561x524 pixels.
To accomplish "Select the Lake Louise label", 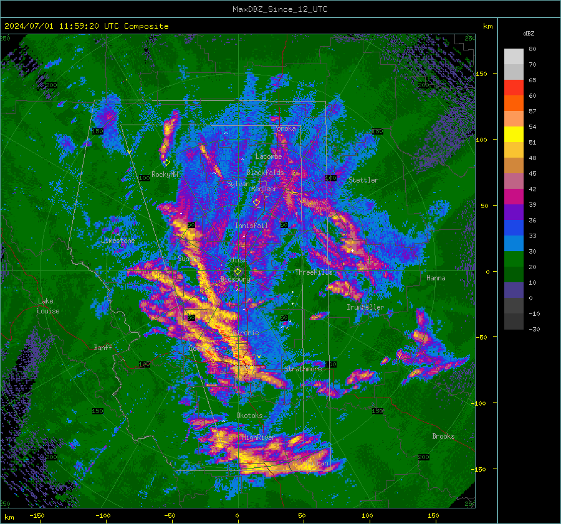I will click(49, 306).
